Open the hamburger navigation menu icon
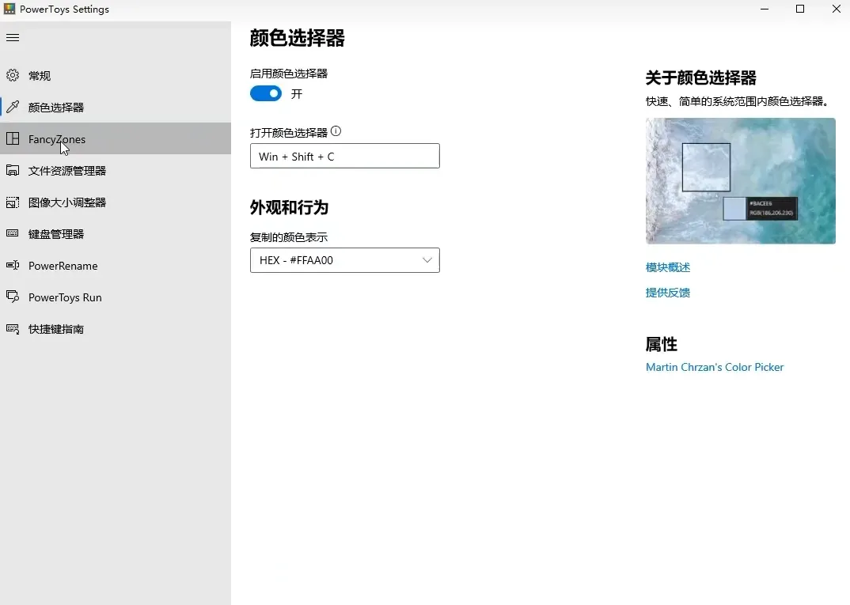Screen dimensions: 850x605 tap(13, 37)
